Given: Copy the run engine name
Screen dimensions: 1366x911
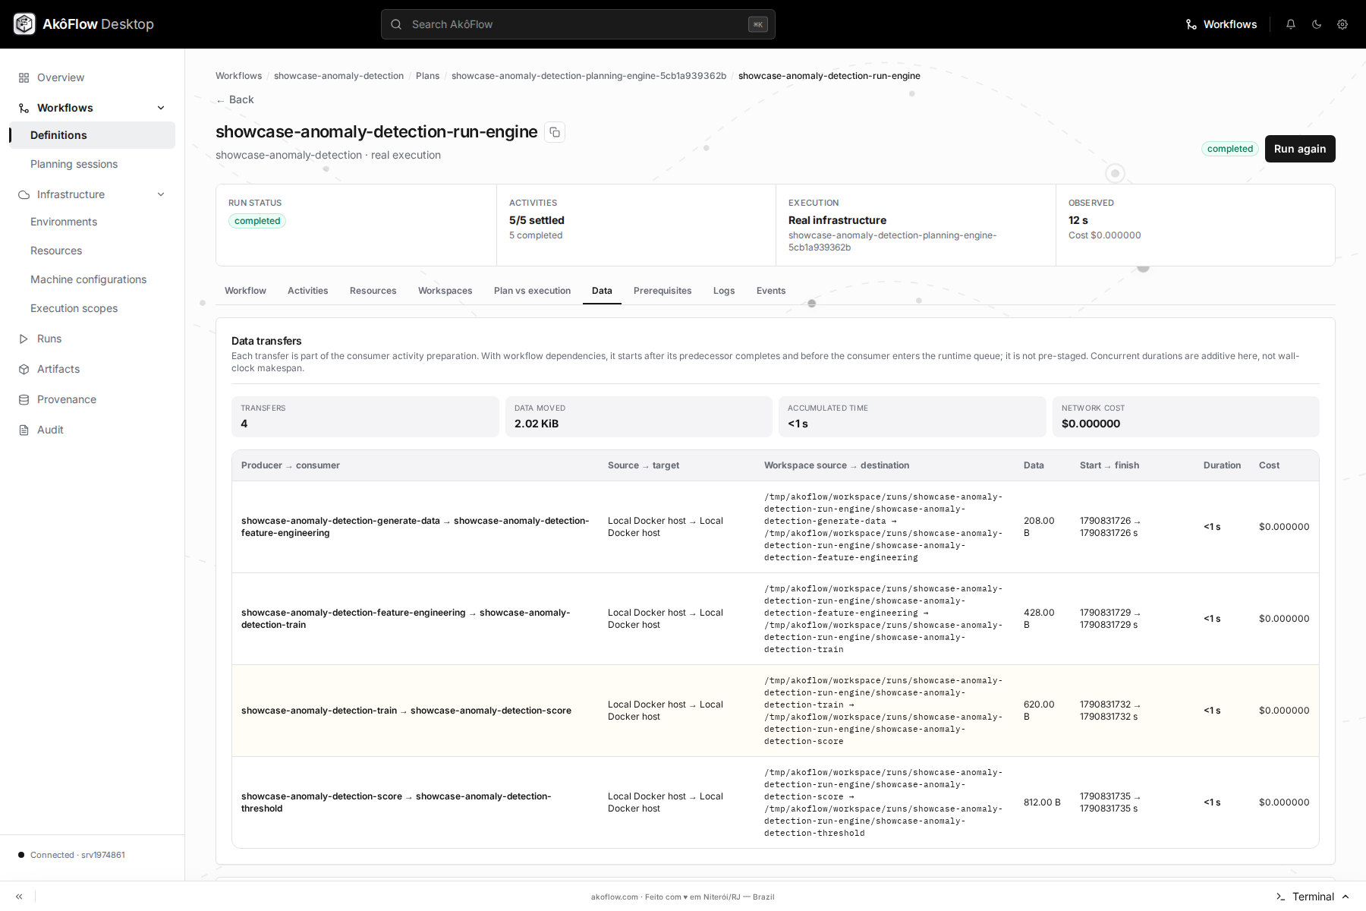Looking at the screenshot, I should tap(555, 132).
